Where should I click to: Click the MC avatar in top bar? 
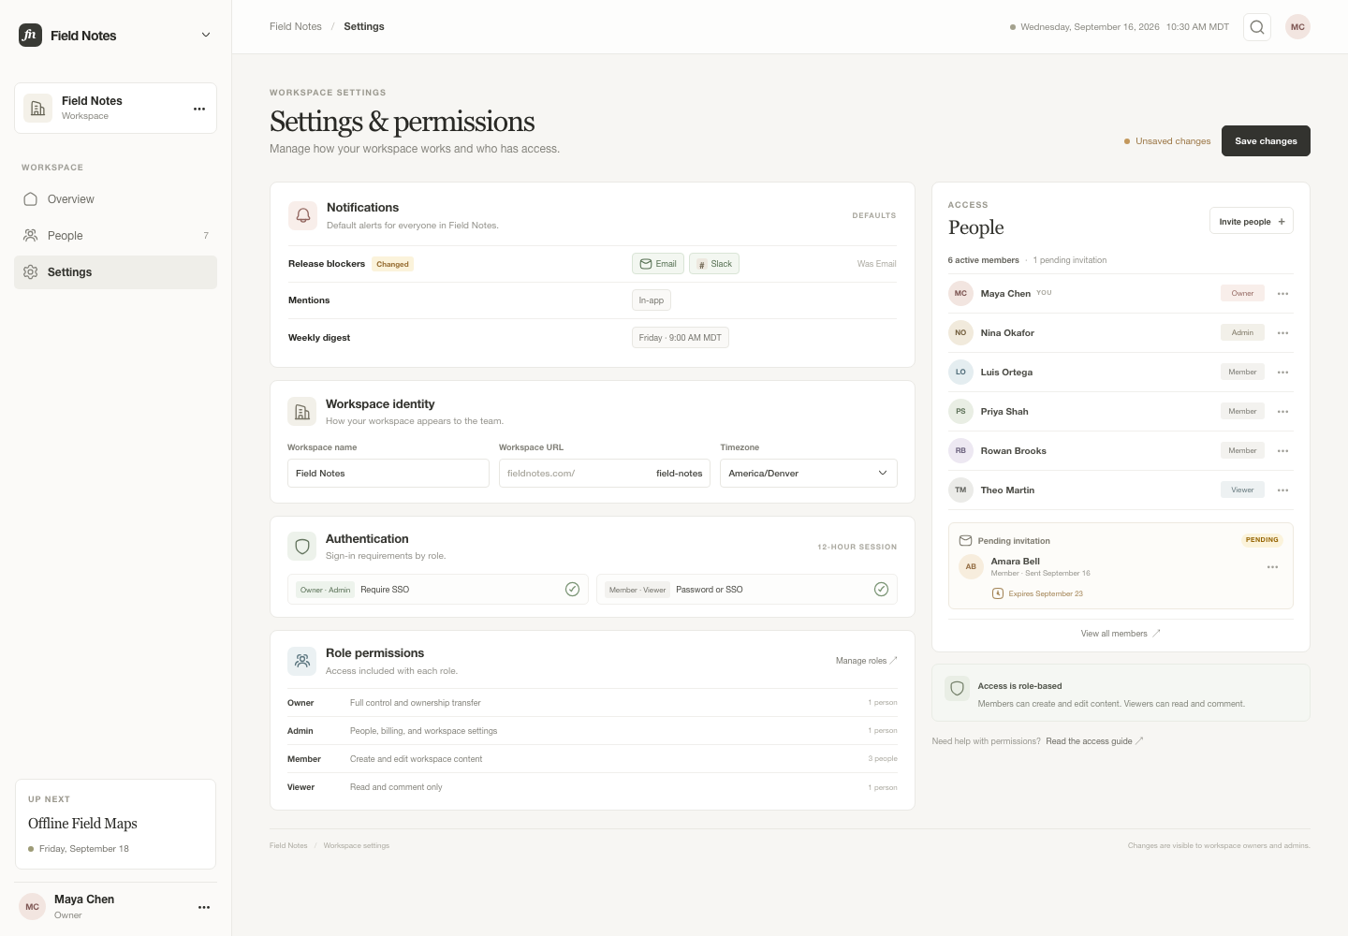coord(1297,27)
